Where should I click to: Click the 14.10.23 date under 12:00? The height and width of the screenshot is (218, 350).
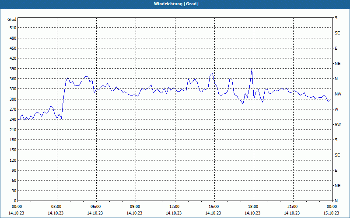coord(174,213)
